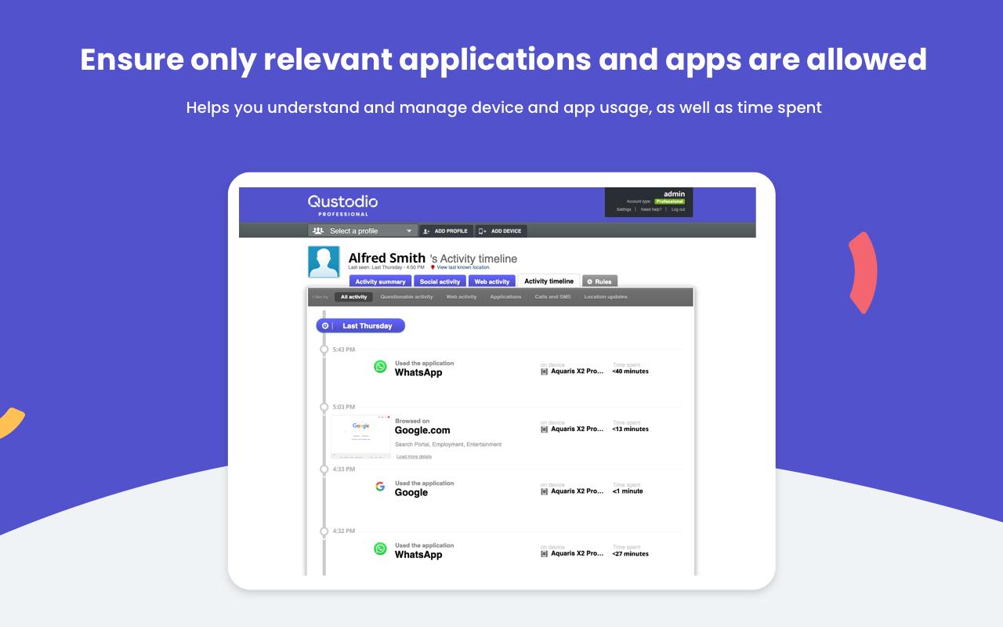Click the Qustodio Professional logo
This screenshot has height=627, width=1003.
[342, 205]
